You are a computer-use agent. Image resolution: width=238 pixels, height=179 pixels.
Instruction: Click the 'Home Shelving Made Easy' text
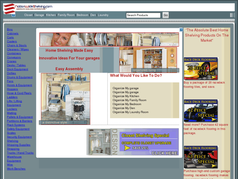click(69, 51)
